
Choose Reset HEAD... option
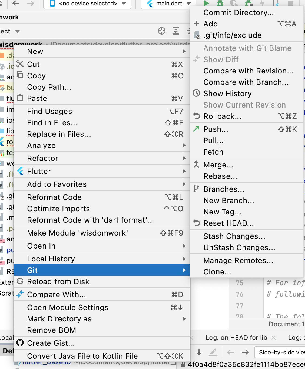[247, 223]
